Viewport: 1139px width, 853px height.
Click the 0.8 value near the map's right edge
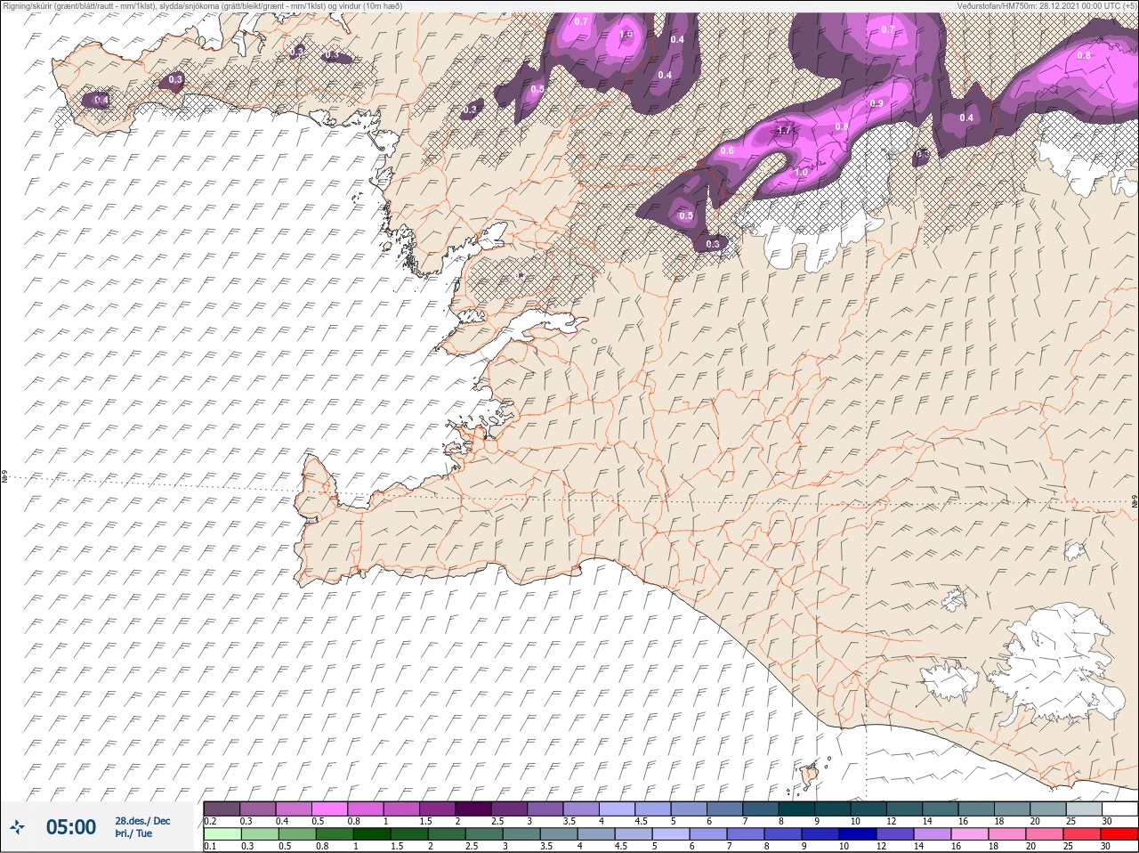click(1084, 55)
